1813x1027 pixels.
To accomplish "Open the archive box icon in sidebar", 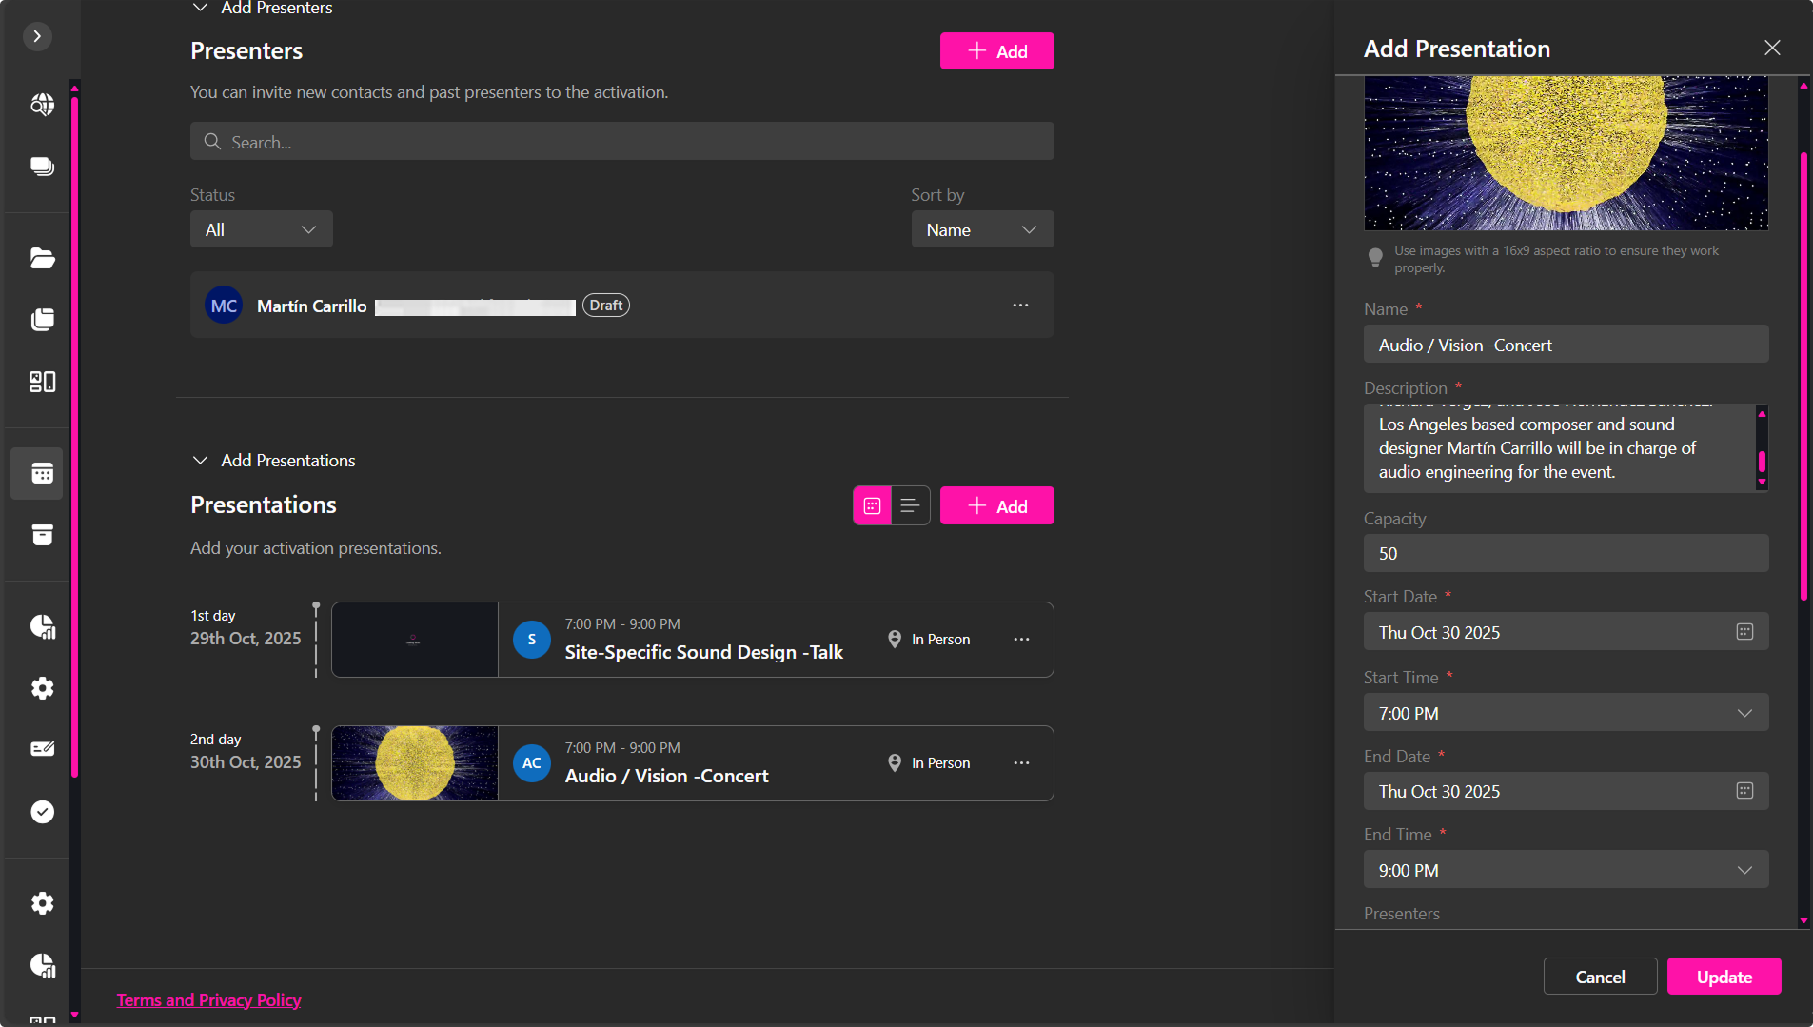I will click(x=42, y=535).
